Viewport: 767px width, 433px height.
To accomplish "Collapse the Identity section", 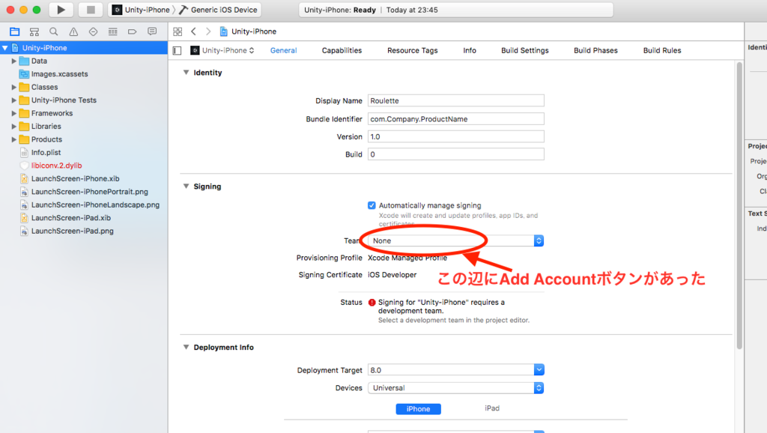I will 186,73.
